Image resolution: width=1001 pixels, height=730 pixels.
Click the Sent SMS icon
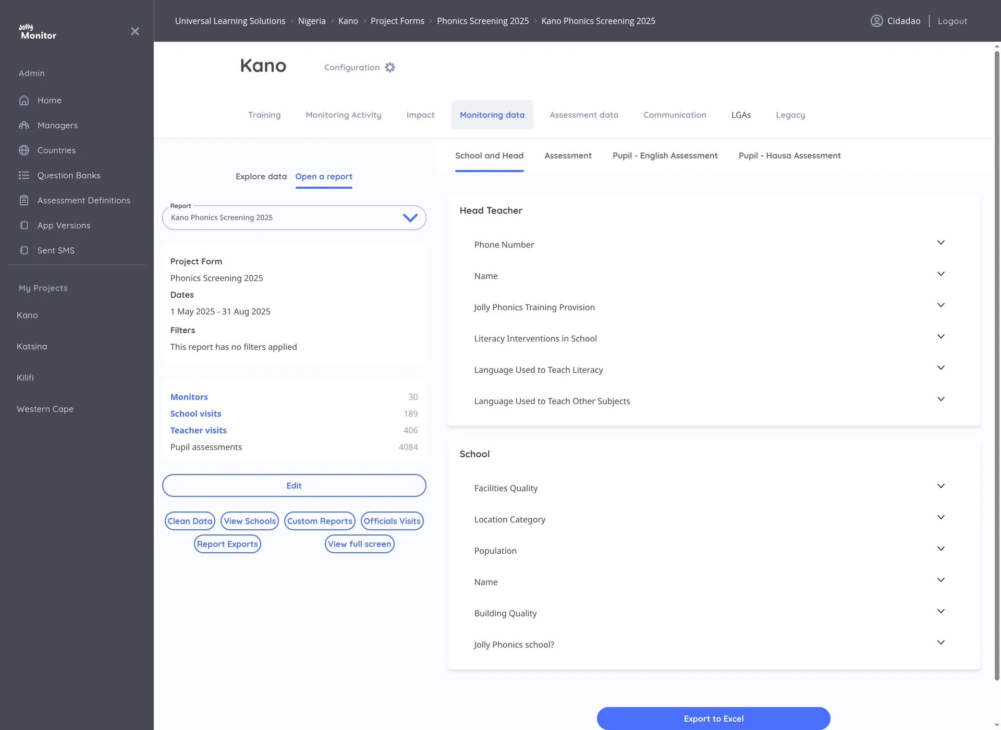24,250
